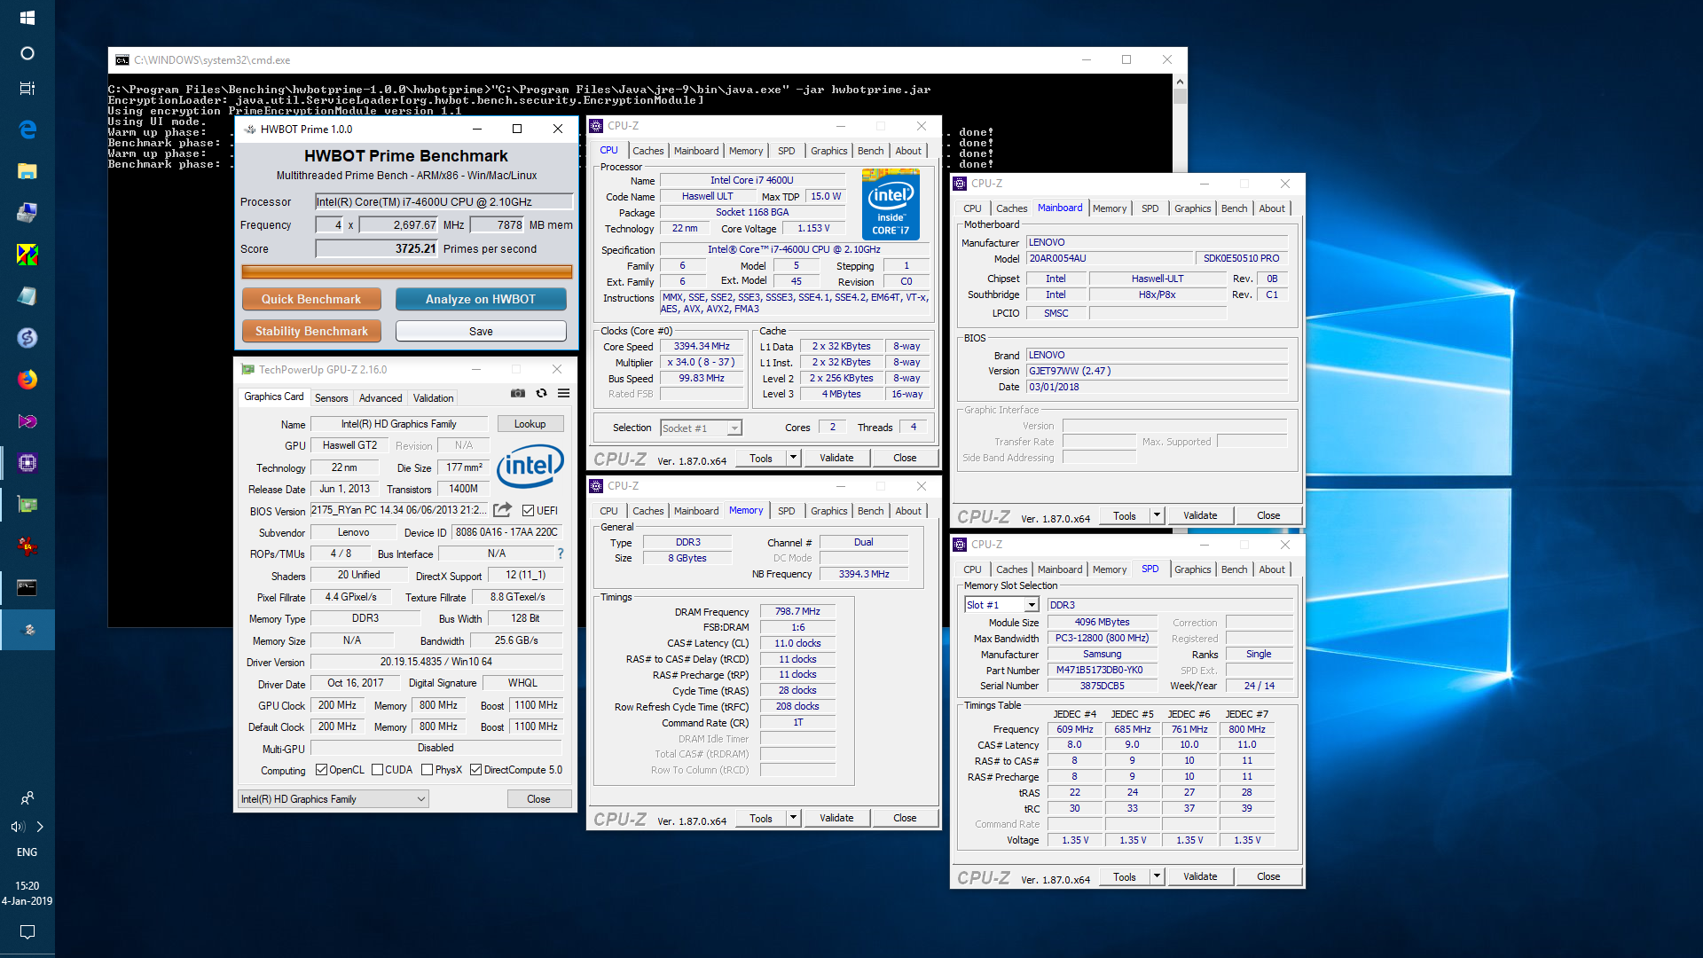
Task: Launch Microsoft Edge from taskbar
Action: pyautogui.click(x=27, y=129)
